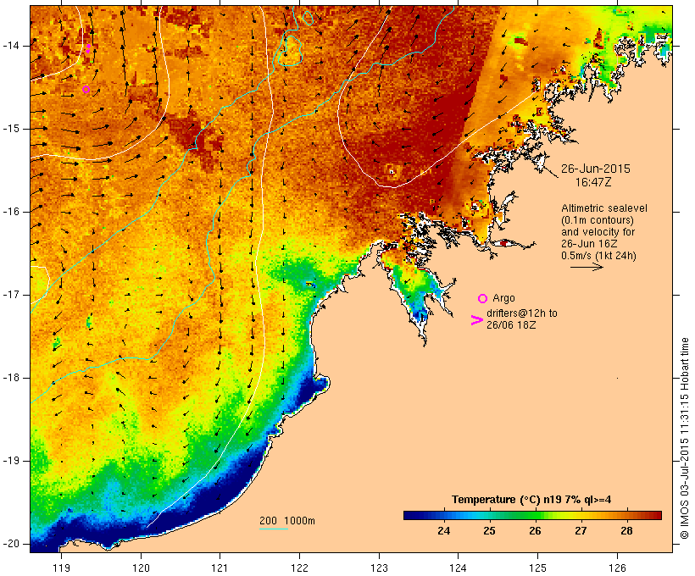Viewport: 695px width, 576px height.
Task: Click the color bar value "27"
Action: coord(581,530)
